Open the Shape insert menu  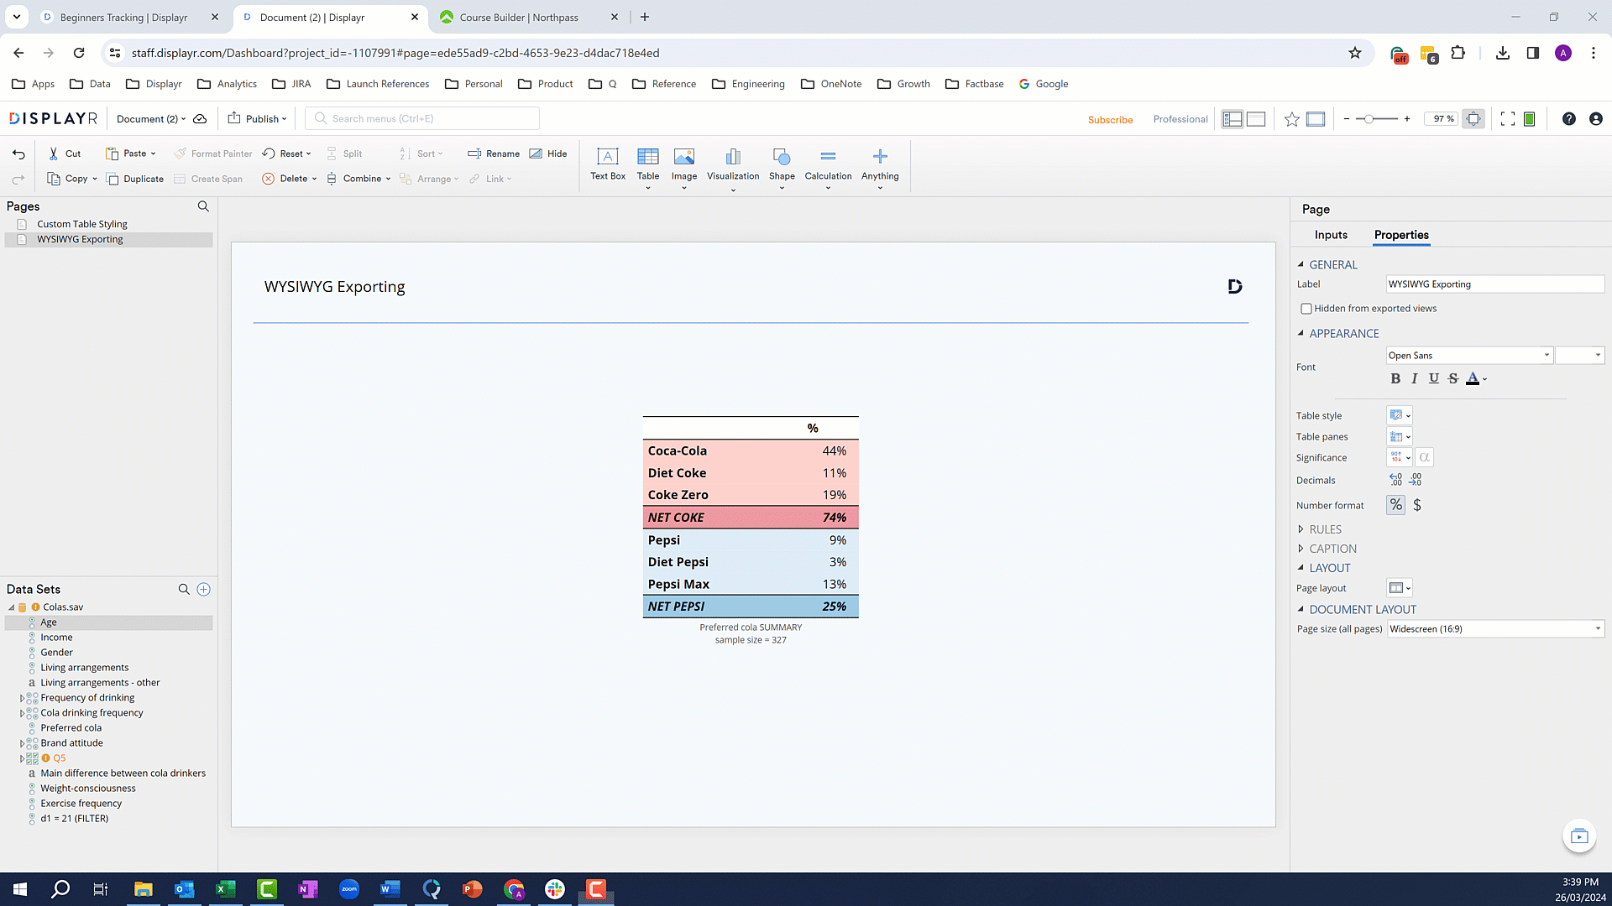[x=781, y=164]
